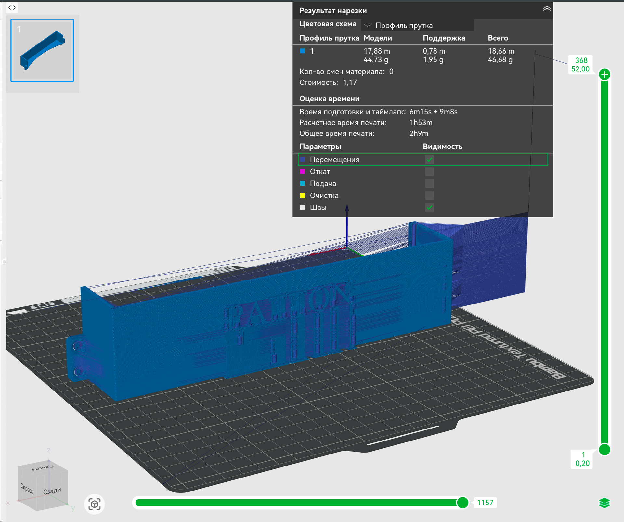Image resolution: width=624 pixels, height=522 pixels.
Task: Click the magenta Откат color square
Action: point(303,171)
